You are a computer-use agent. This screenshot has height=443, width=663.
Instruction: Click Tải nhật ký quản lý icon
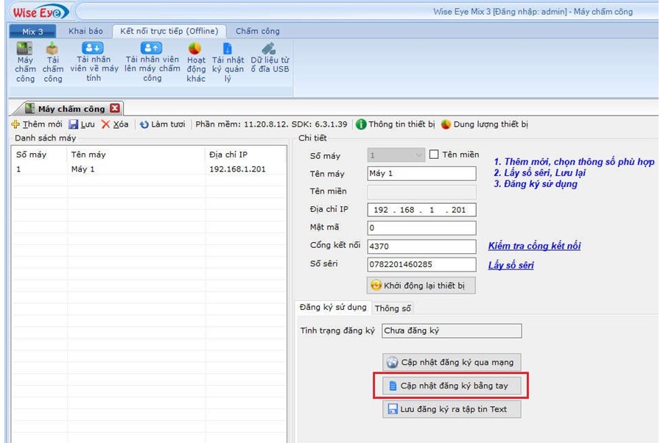[x=228, y=63]
